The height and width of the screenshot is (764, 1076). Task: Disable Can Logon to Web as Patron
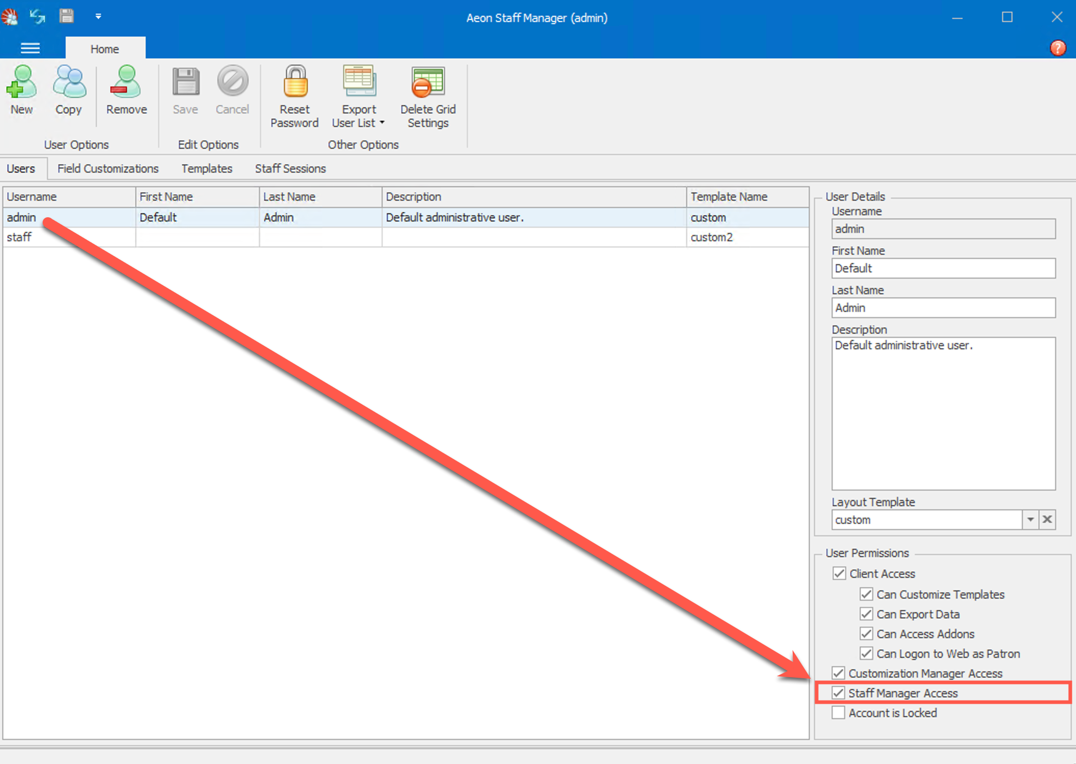pos(866,653)
